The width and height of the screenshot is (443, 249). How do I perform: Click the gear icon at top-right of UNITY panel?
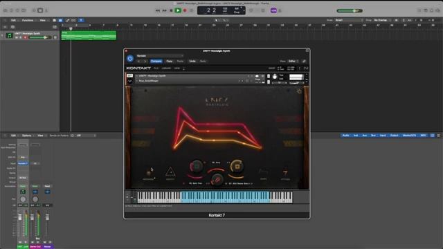click(299, 91)
